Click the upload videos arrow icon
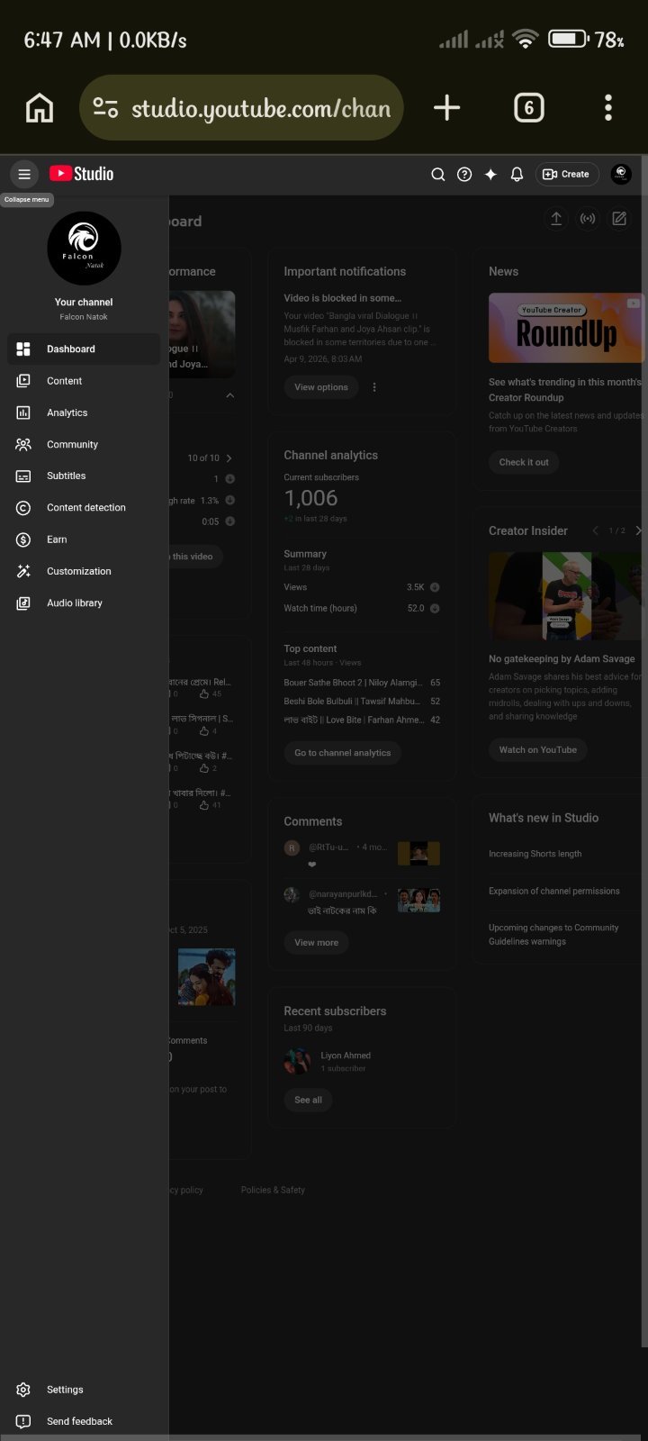Screen dimensions: 648x1441 pos(556,219)
